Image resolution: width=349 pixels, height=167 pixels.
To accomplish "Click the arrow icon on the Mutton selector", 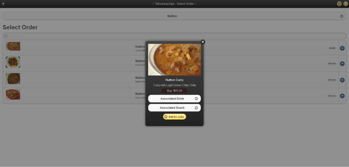I will 342,16.
